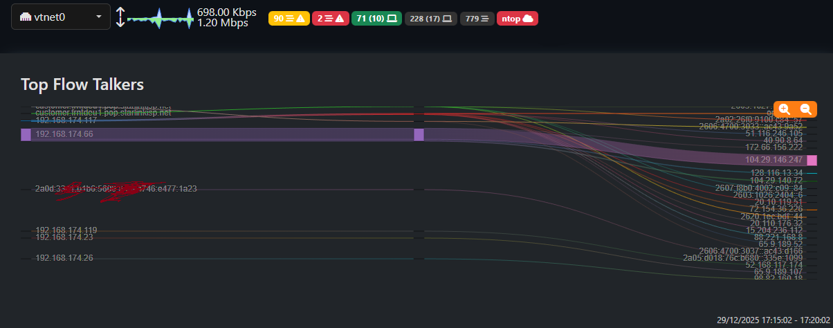The image size is (833, 328).
Task: Click destination host 172.66.156.222
Action: (x=773, y=147)
